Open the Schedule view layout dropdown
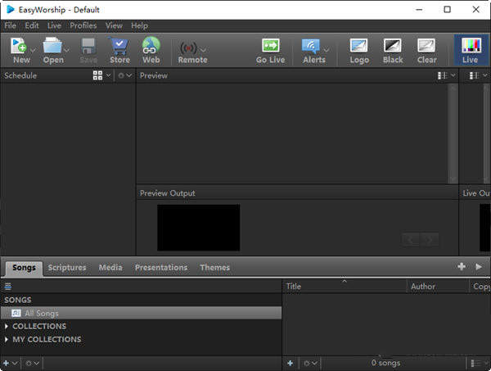Image resolution: width=491 pixels, height=371 pixels. [x=101, y=75]
